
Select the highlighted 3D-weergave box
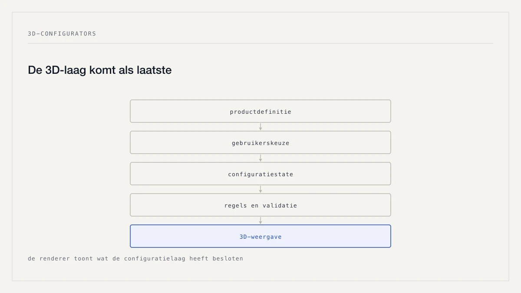260,236
